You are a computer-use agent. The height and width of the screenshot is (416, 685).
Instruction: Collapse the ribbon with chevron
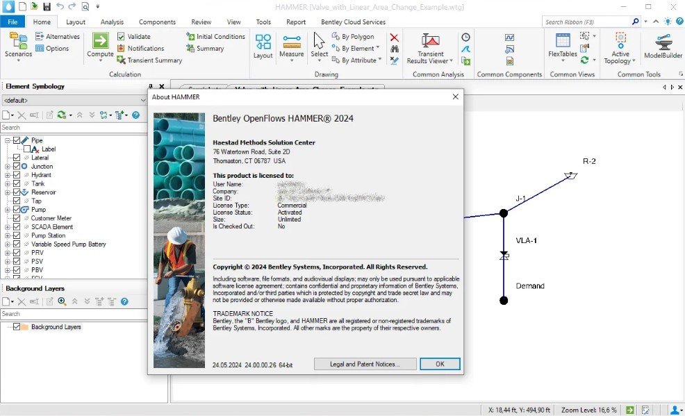coord(656,22)
